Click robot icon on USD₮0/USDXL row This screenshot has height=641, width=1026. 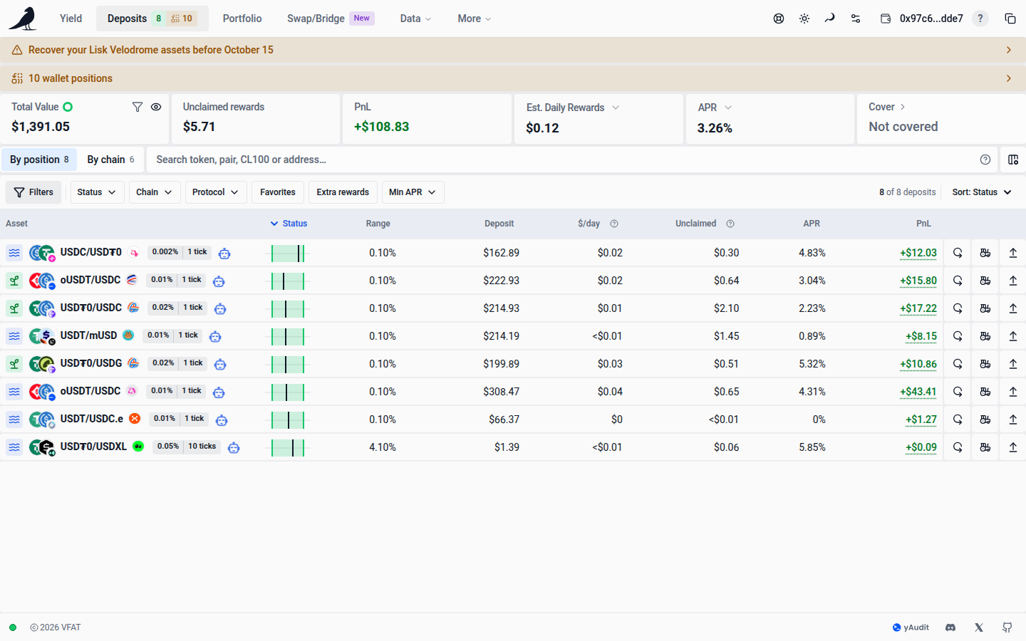pos(234,448)
